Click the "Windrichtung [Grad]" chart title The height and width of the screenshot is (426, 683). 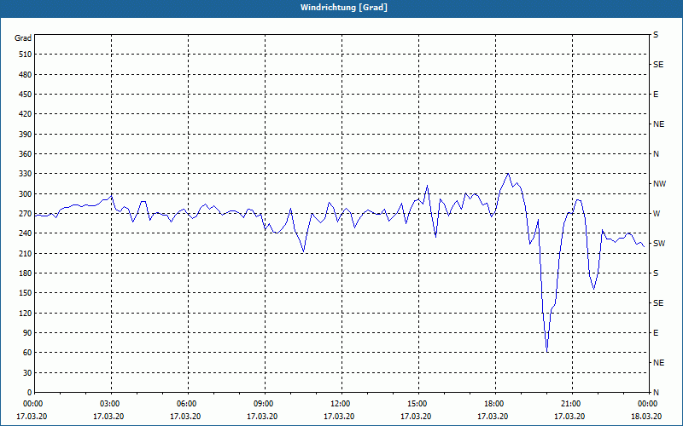pos(344,8)
